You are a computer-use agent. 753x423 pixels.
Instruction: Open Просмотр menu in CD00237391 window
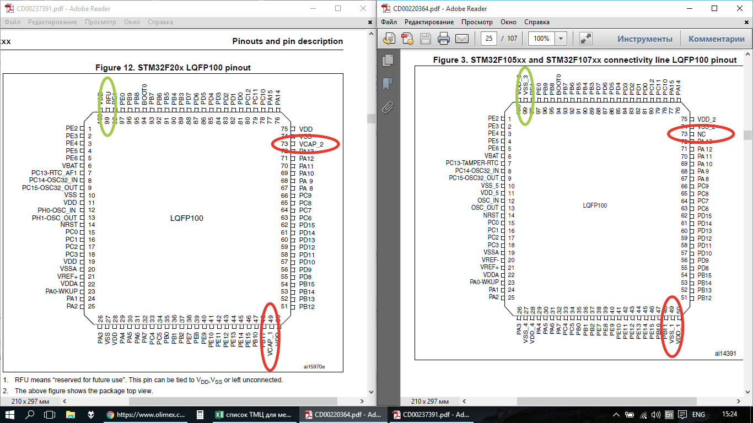point(100,22)
